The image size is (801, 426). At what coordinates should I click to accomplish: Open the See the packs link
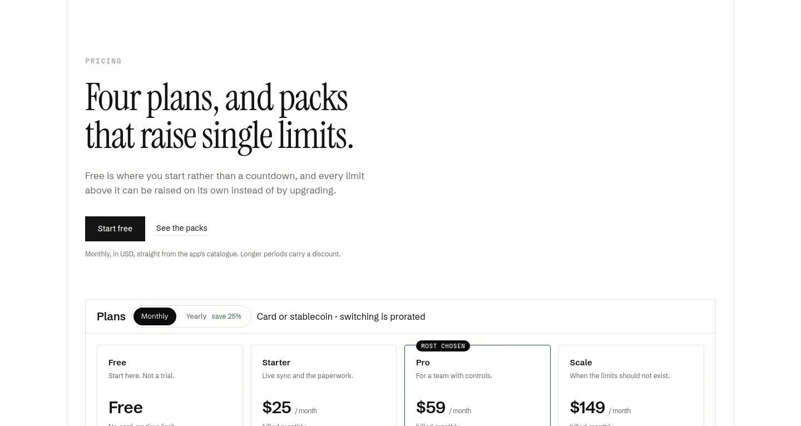(x=182, y=228)
